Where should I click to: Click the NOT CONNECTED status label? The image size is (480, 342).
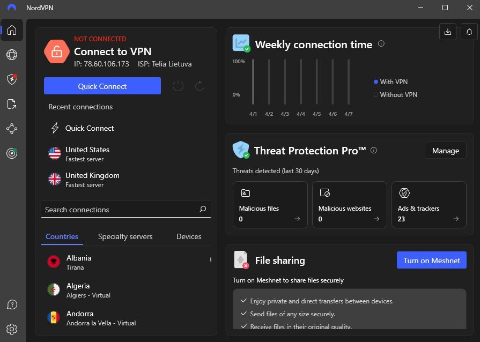pyautogui.click(x=100, y=39)
